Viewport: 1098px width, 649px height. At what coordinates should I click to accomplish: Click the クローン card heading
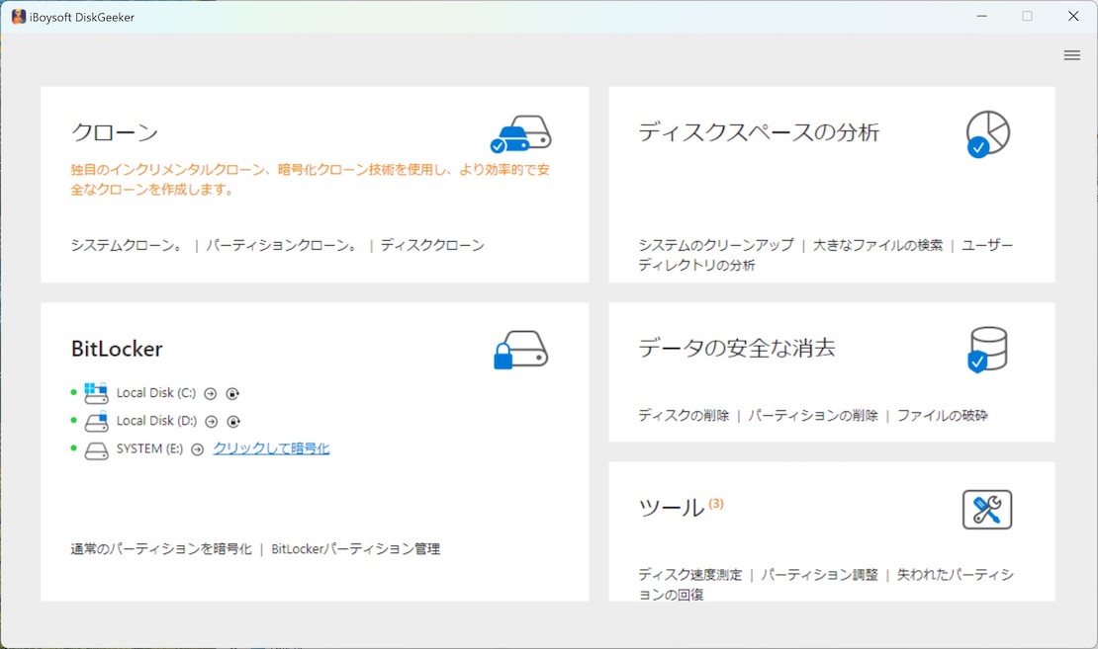click(x=114, y=132)
